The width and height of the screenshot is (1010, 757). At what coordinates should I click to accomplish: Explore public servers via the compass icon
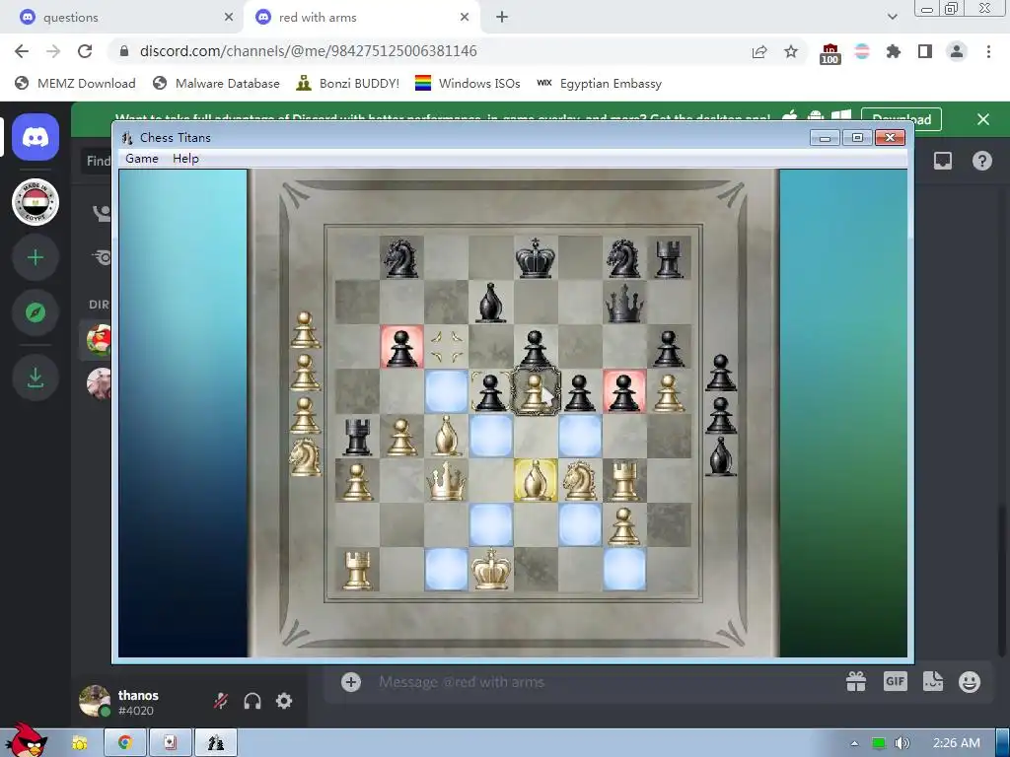[36, 312]
